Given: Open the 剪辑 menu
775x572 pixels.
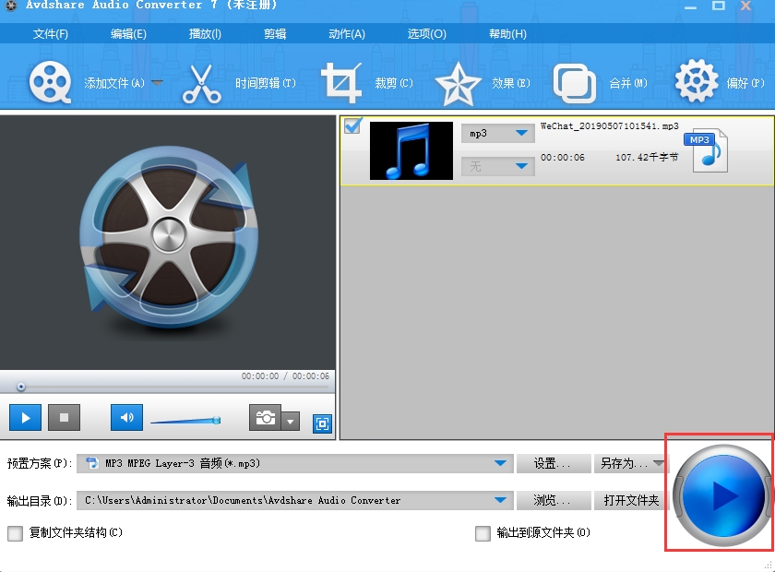Looking at the screenshot, I should (x=275, y=34).
